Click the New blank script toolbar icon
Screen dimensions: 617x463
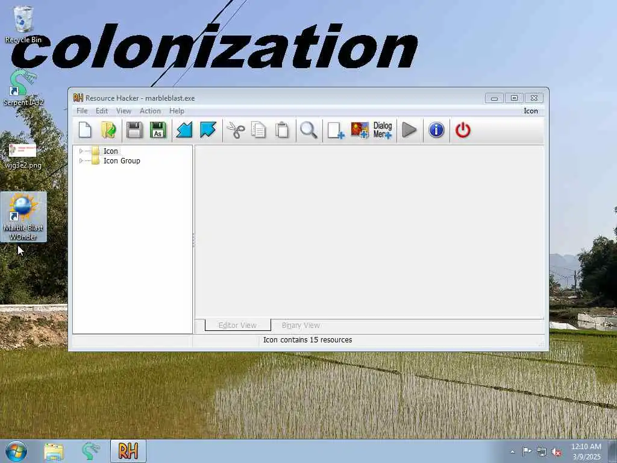pos(85,130)
